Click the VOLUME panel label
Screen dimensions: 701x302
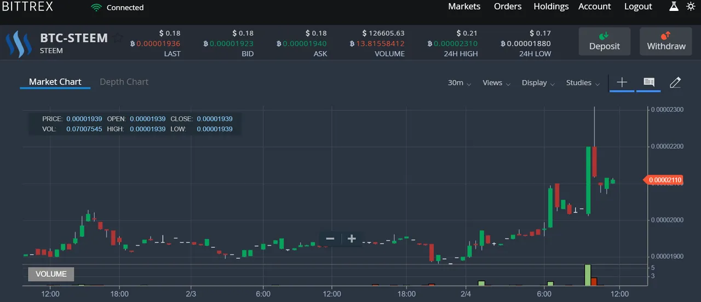[x=51, y=274]
